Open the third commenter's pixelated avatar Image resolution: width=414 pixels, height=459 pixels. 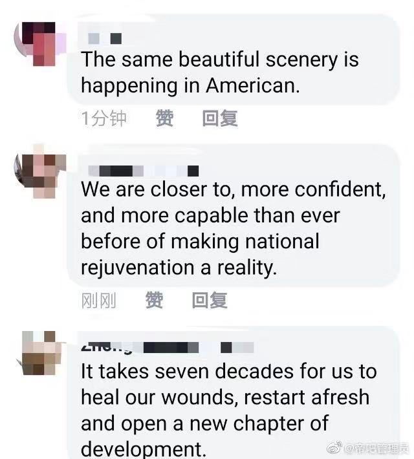(x=41, y=352)
